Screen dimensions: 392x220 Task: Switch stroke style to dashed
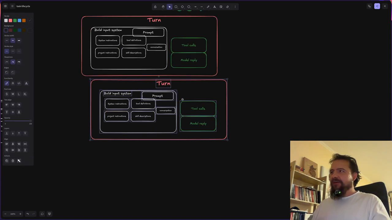(13, 51)
